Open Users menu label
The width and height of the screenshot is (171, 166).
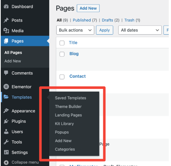pyautogui.click(x=17, y=132)
